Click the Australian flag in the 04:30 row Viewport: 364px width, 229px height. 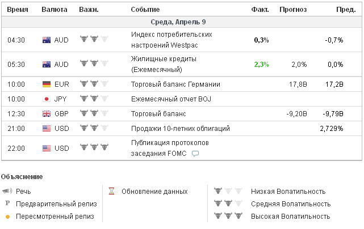click(x=47, y=40)
